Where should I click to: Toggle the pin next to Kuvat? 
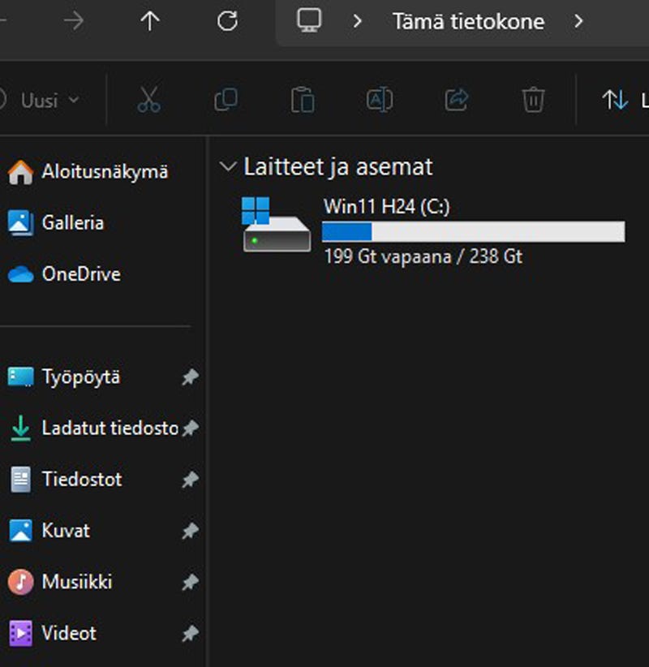[x=190, y=531]
